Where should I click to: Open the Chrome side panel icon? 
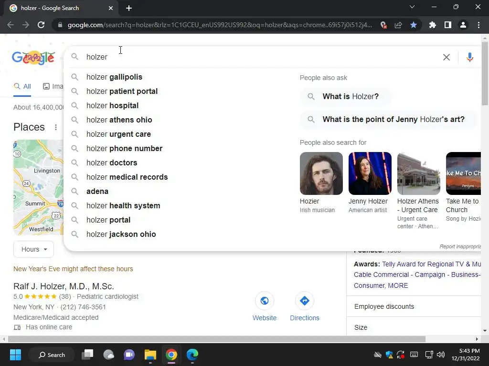[448, 25]
